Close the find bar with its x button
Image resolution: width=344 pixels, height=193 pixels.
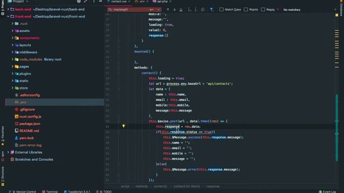(x=335, y=10)
